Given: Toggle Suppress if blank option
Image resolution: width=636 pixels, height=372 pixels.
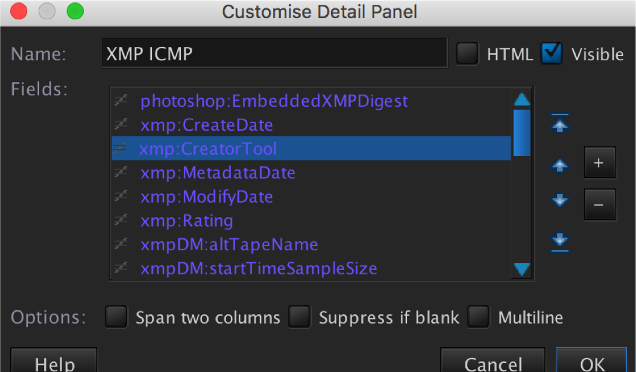Looking at the screenshot, I should point(299,317).
